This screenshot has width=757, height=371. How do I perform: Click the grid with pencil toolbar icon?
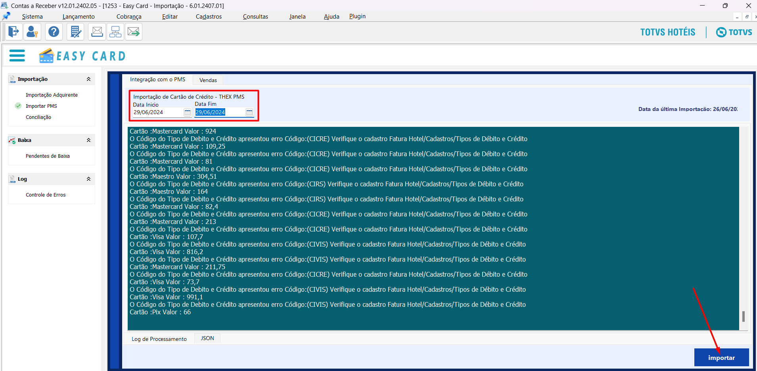pos(75,32)
